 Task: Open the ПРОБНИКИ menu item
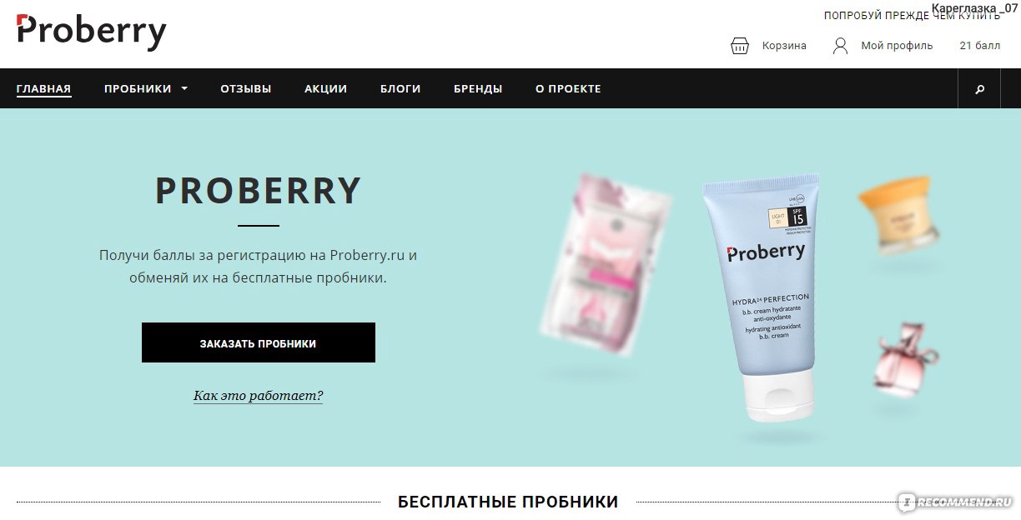point(138,88)
